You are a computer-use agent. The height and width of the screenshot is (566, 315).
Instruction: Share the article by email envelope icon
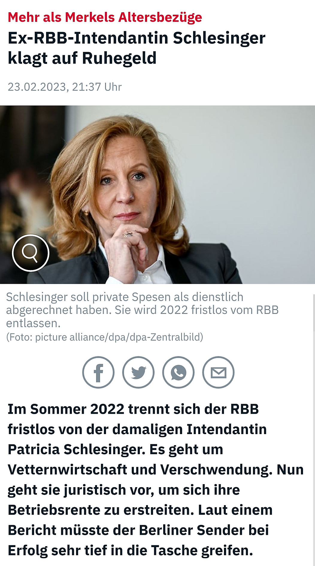pos(219,372)
